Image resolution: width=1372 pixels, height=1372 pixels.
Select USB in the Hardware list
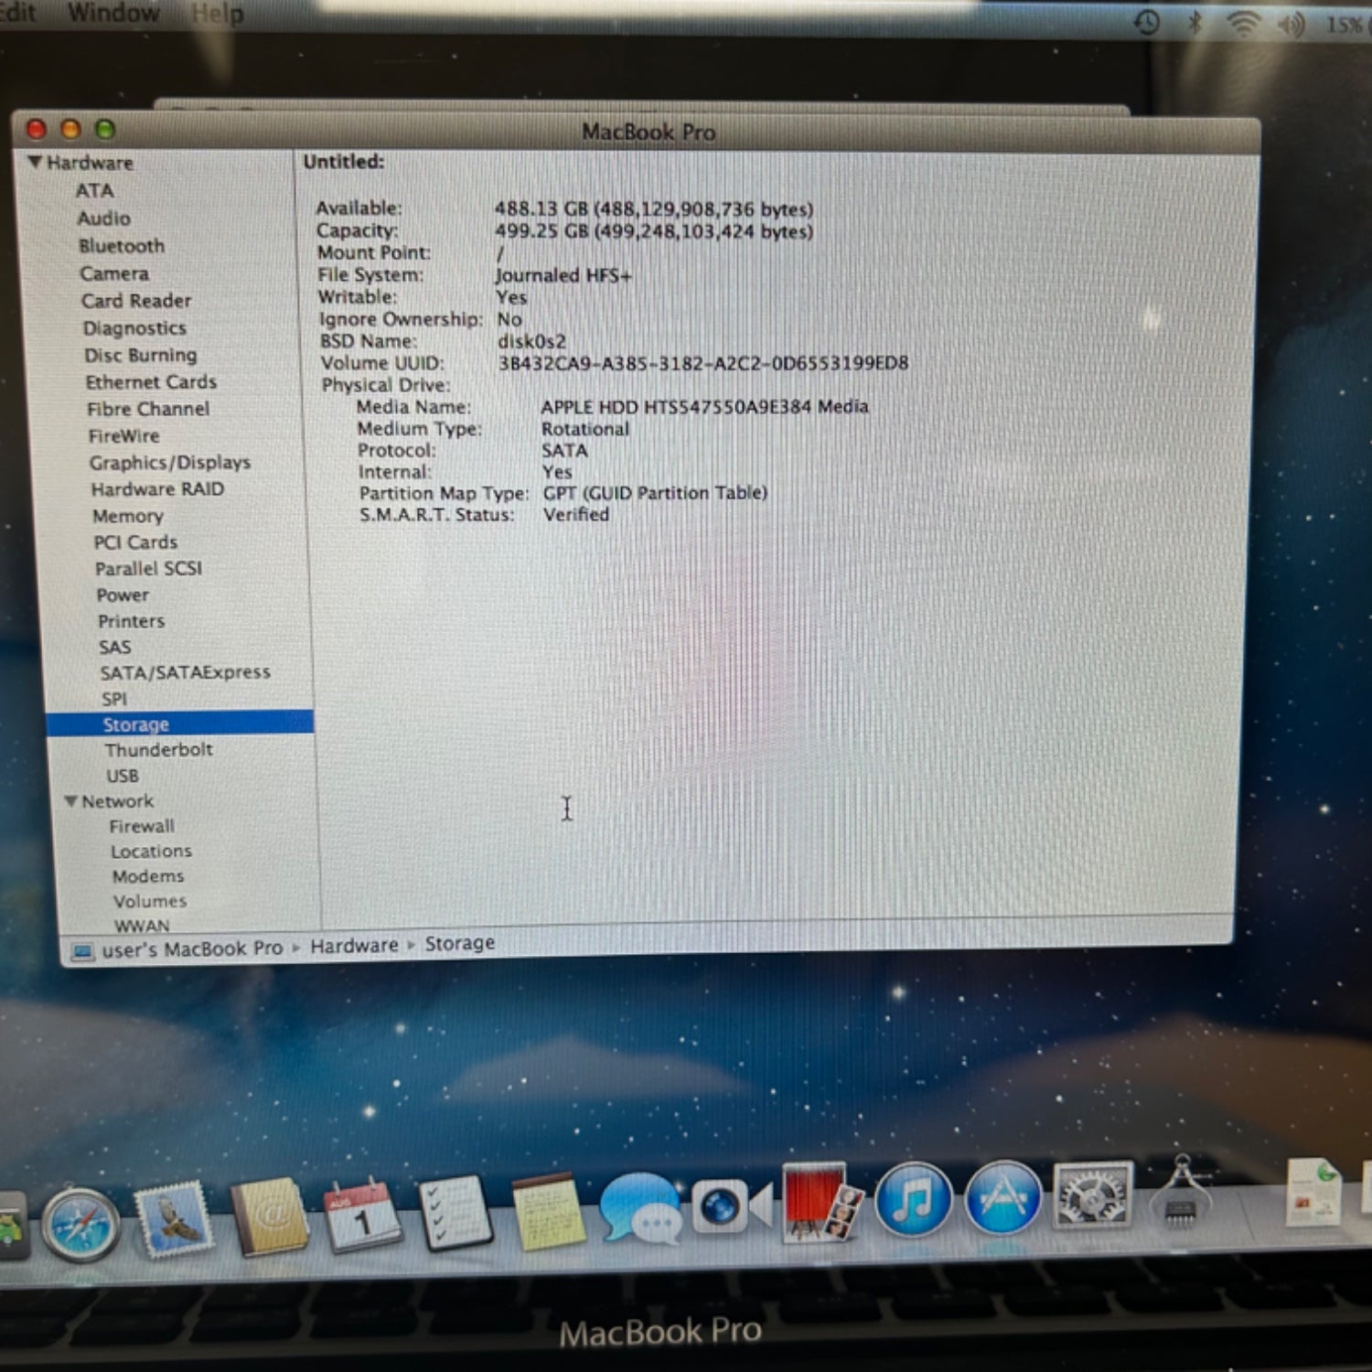[x=123, y=776]
